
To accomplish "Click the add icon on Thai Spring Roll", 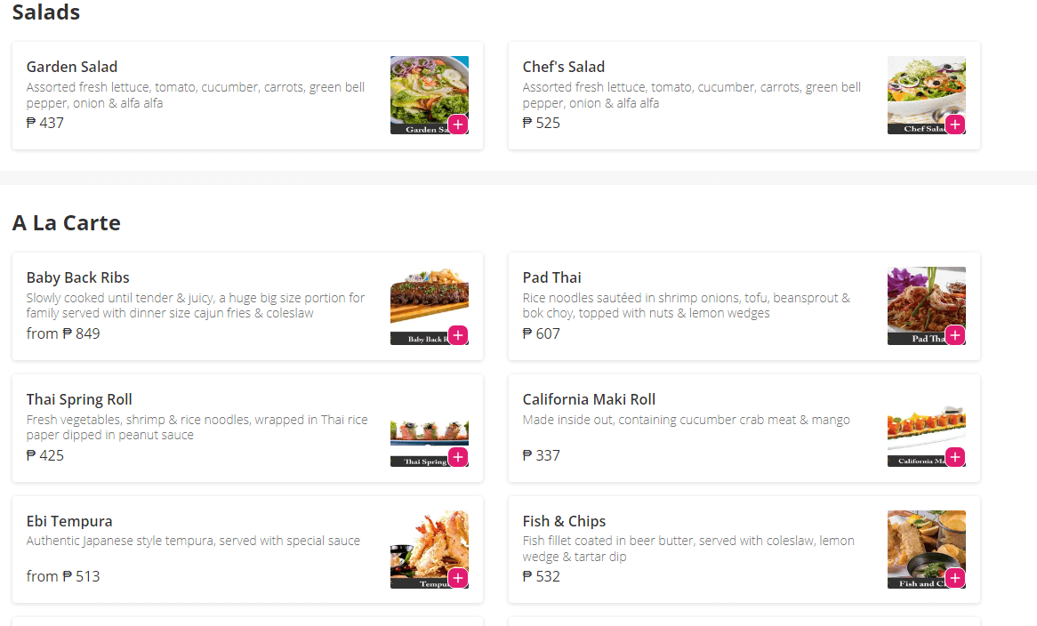I will tap(458, 457).
